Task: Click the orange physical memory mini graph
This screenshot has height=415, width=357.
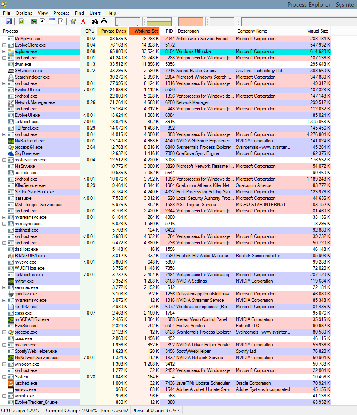Action: 191,22
